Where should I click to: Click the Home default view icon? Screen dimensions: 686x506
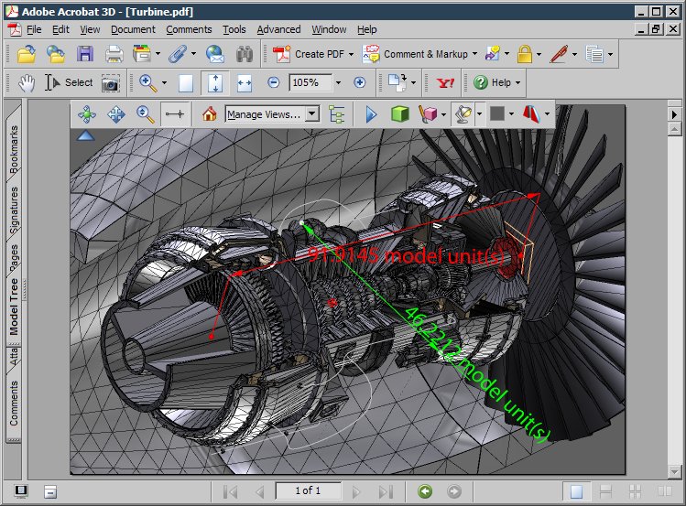[209, 114]
